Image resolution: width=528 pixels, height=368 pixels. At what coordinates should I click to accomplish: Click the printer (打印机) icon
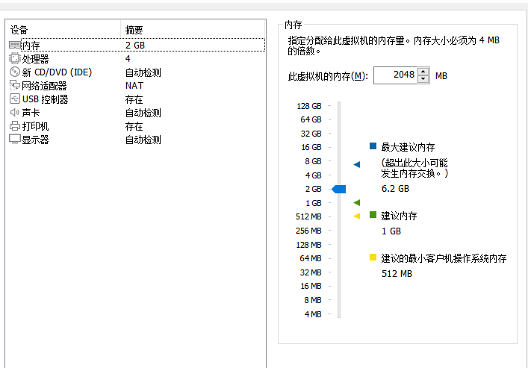tap(15, 126)
